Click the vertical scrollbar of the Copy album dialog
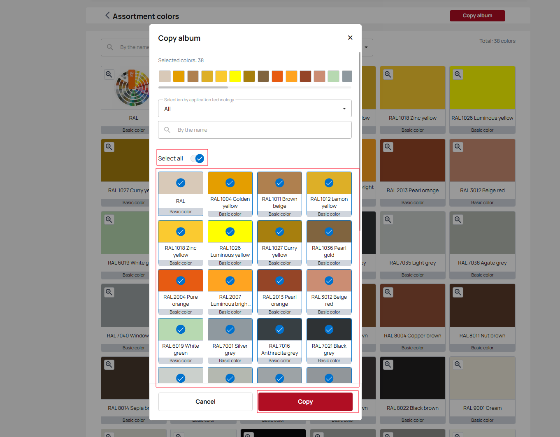The height and width of the screenshot is (437, 560). (x=360, y=141)
